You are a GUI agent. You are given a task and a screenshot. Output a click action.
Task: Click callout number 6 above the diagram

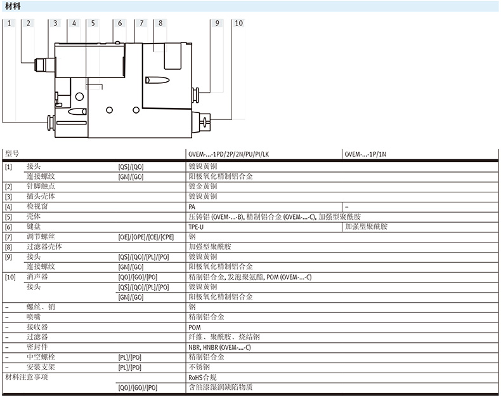(x=119, y=23)
